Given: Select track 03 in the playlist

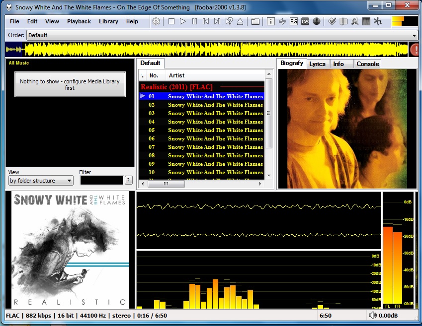Looking at the screenshot, I should (202, 113).
